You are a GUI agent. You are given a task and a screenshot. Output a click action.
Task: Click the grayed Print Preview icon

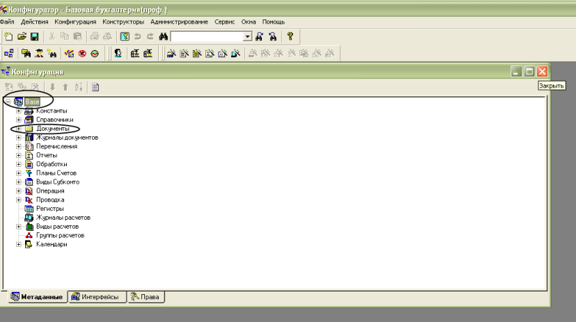107,36
